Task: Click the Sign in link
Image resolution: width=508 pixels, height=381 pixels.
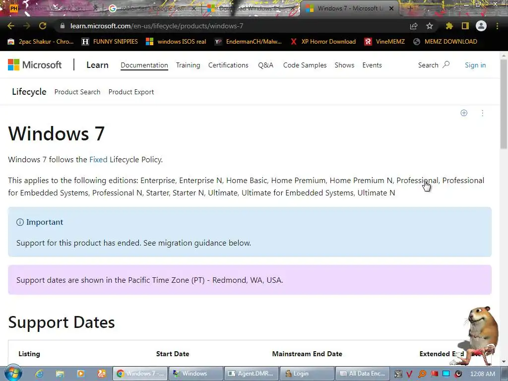Action: pyautogui.click(x=475, y=65)
